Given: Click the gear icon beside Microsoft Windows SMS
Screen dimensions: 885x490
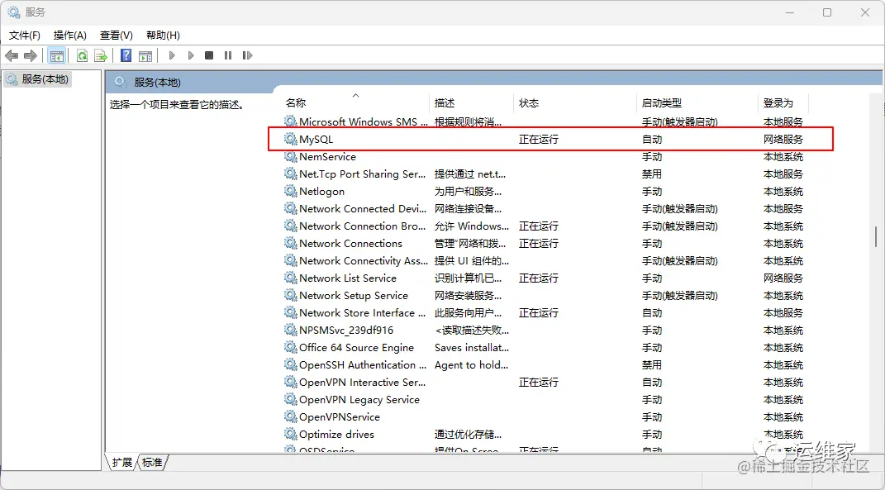Looking at the screenshot, I should coord(291,121).
